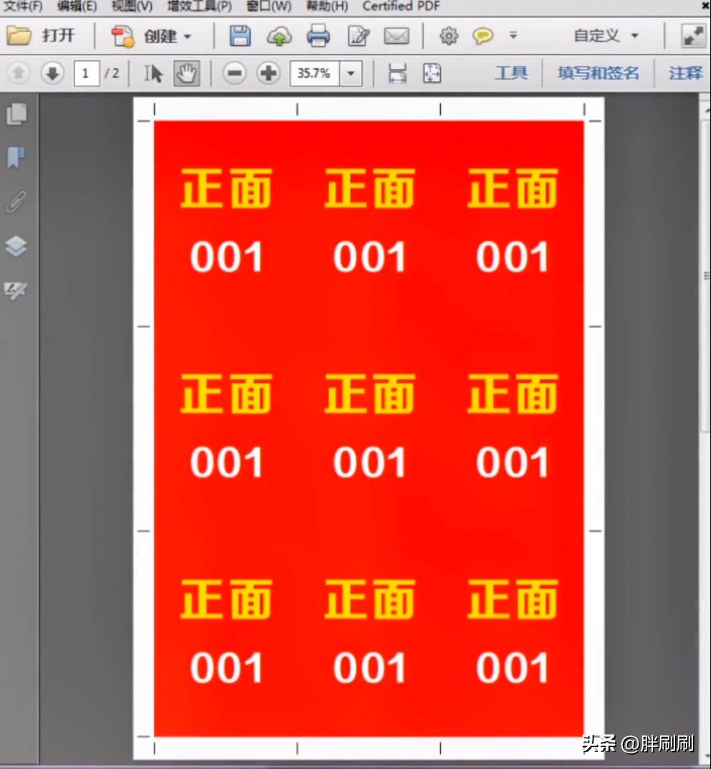The height and width of the screenshot is (769, 711).
Task: Select the Hand tool
Action: 186,72
